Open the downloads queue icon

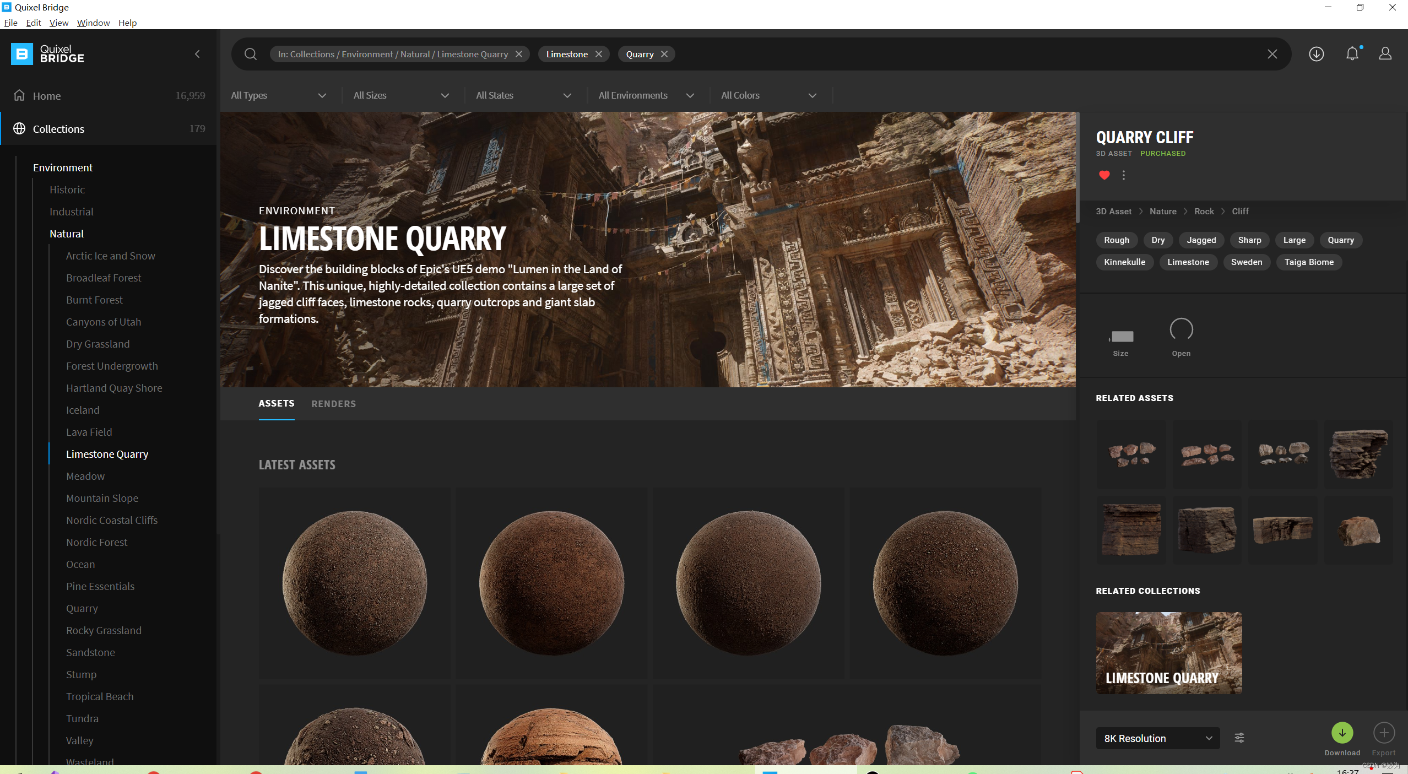[x=1316, y=54]
